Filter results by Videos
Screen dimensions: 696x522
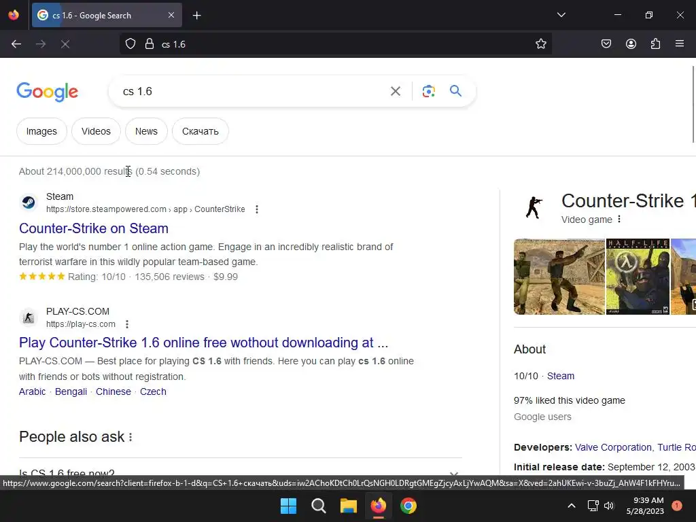[x=96, y=131]
